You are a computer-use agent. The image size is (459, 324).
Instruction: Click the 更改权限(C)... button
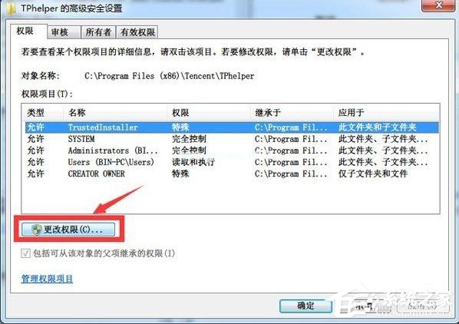pos(68,230)
